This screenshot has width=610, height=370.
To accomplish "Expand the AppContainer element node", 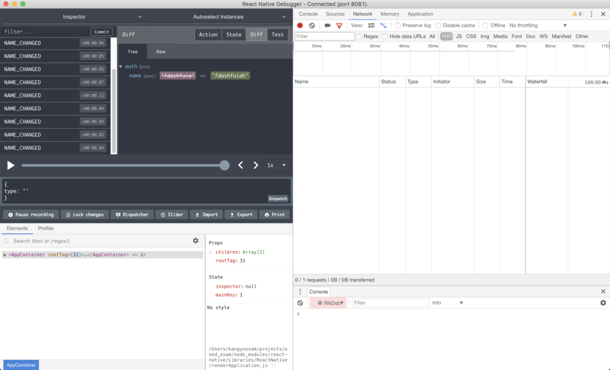I will [x=5, y=255].
